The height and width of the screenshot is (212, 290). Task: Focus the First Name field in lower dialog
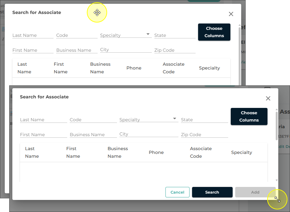tap(43, 135)
